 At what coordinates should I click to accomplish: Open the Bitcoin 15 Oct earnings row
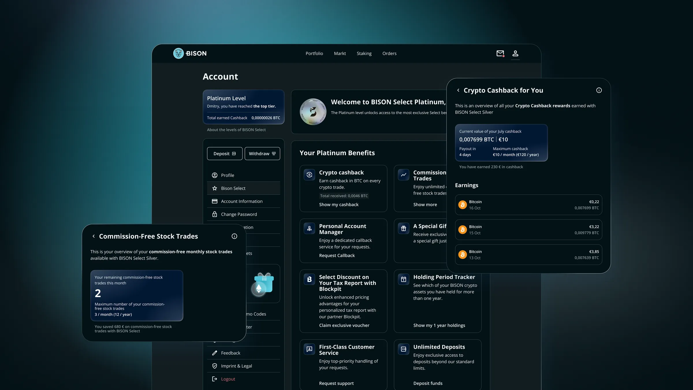point(528,230)
